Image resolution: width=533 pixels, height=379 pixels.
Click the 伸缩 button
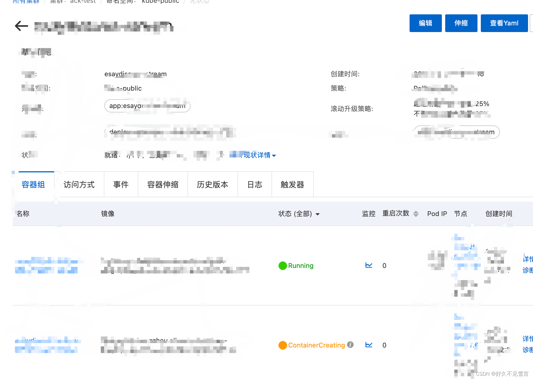pyautogui.click(x=461, y=23)
